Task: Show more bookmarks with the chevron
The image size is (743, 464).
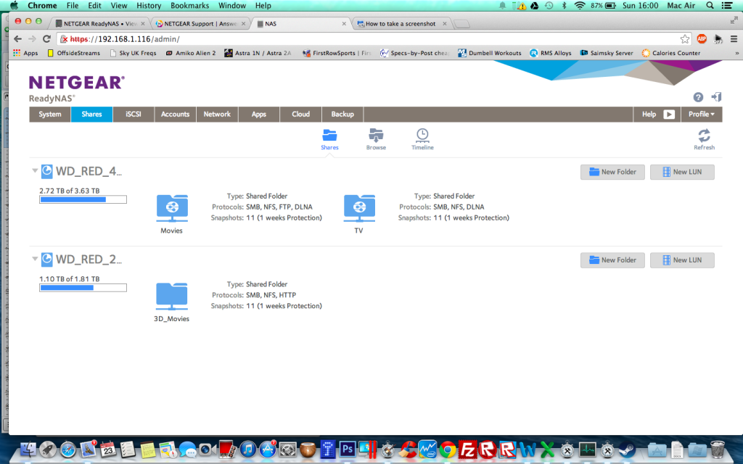Action: [736, 53]
